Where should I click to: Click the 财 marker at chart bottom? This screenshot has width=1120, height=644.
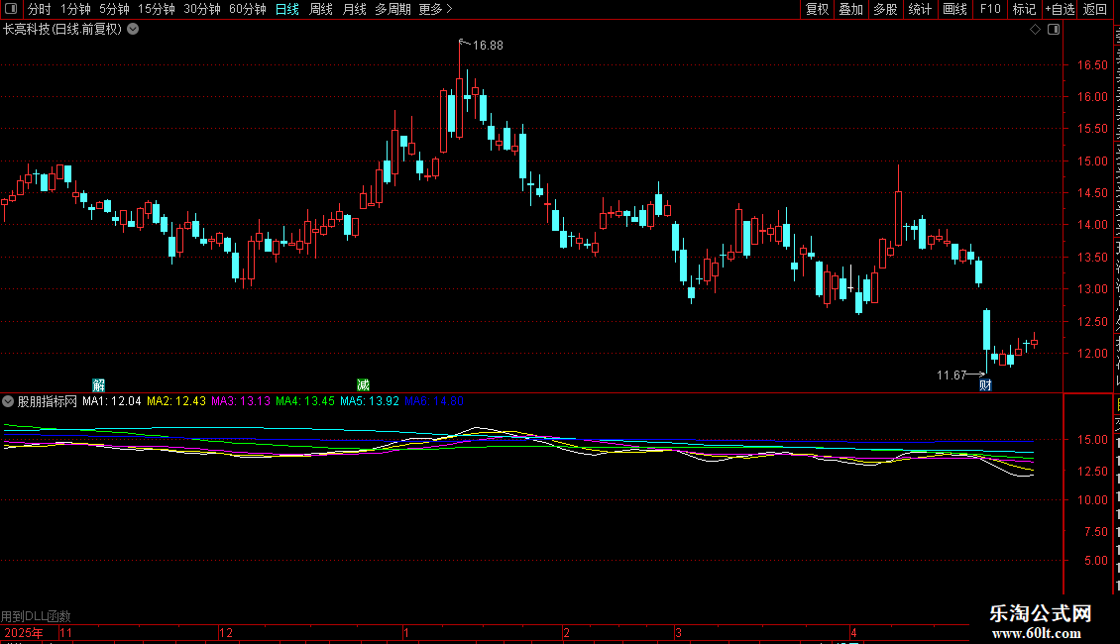(985, 385)
